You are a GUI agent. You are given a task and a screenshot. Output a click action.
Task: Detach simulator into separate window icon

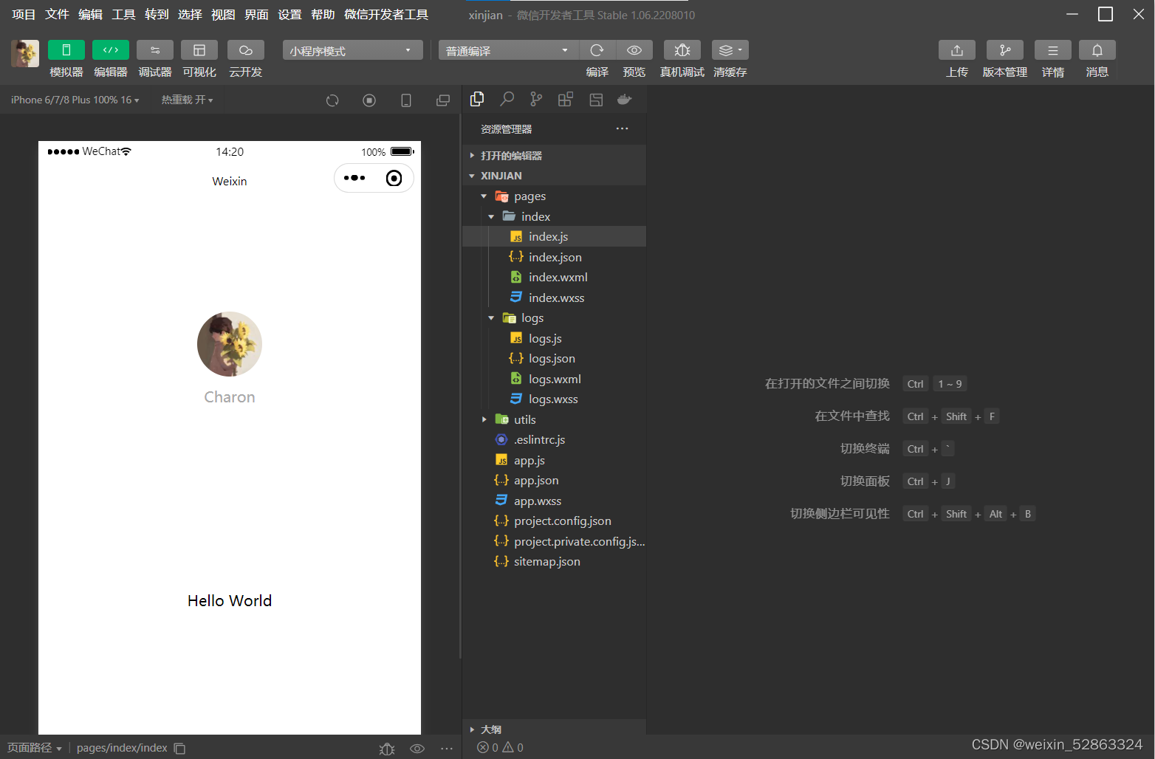tap(443, 100)
